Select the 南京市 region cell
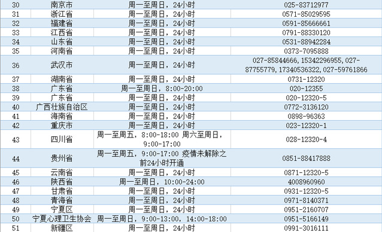This screenshot has height=232, width=382. coord(62,5)
